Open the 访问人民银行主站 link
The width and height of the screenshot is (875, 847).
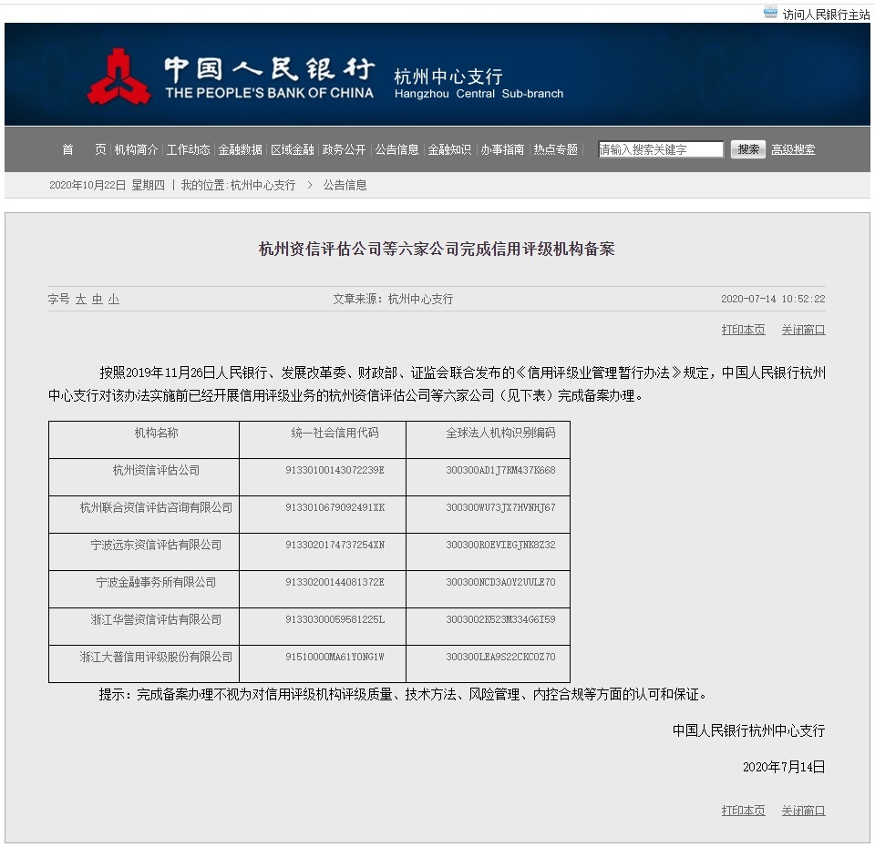point(826,15)
